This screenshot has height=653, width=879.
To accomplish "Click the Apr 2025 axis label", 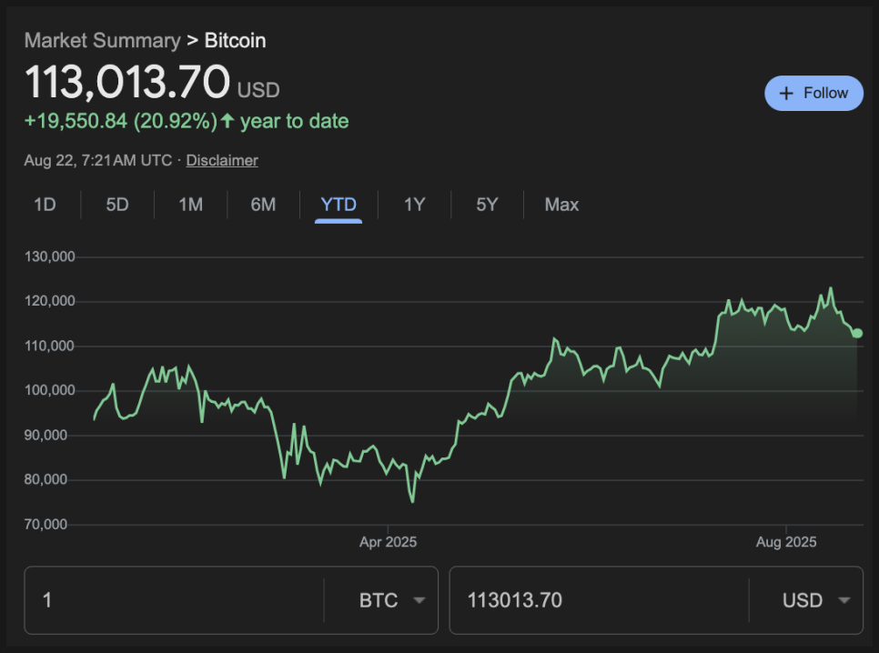I will (388, 542).
